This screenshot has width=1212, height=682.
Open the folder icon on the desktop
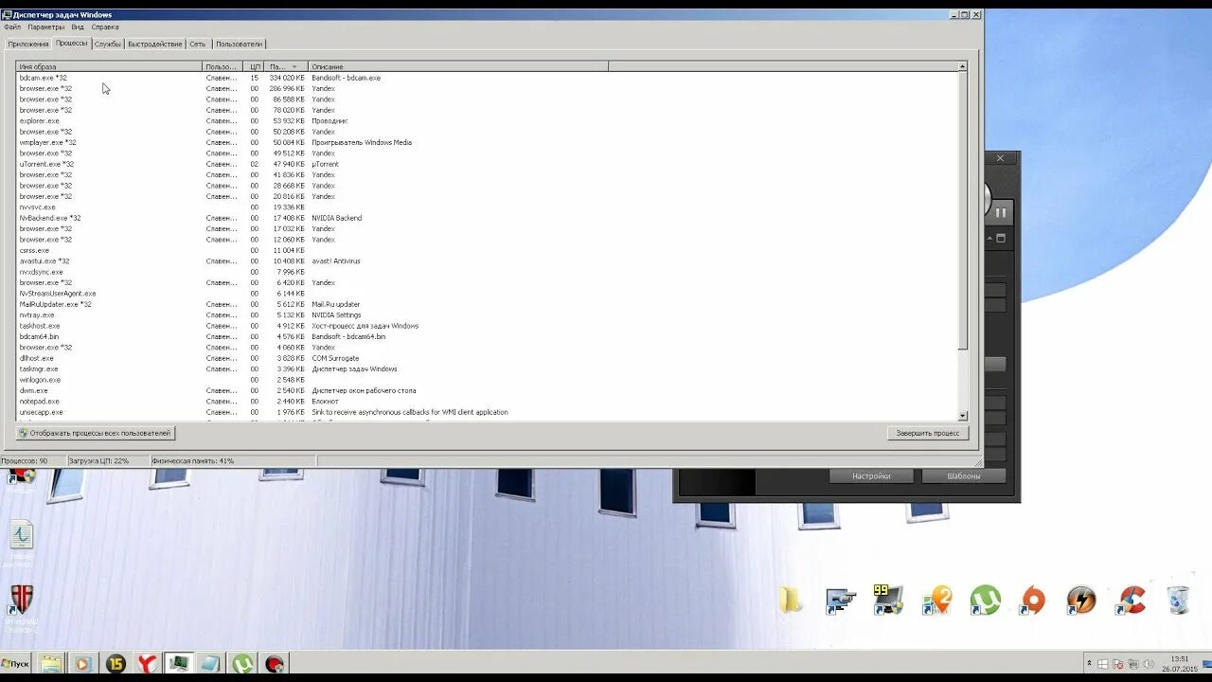791,600
